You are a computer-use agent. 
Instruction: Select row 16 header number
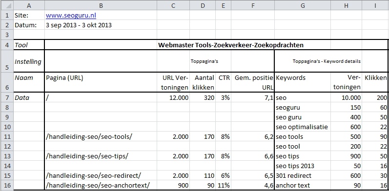[x=7, y=185]
